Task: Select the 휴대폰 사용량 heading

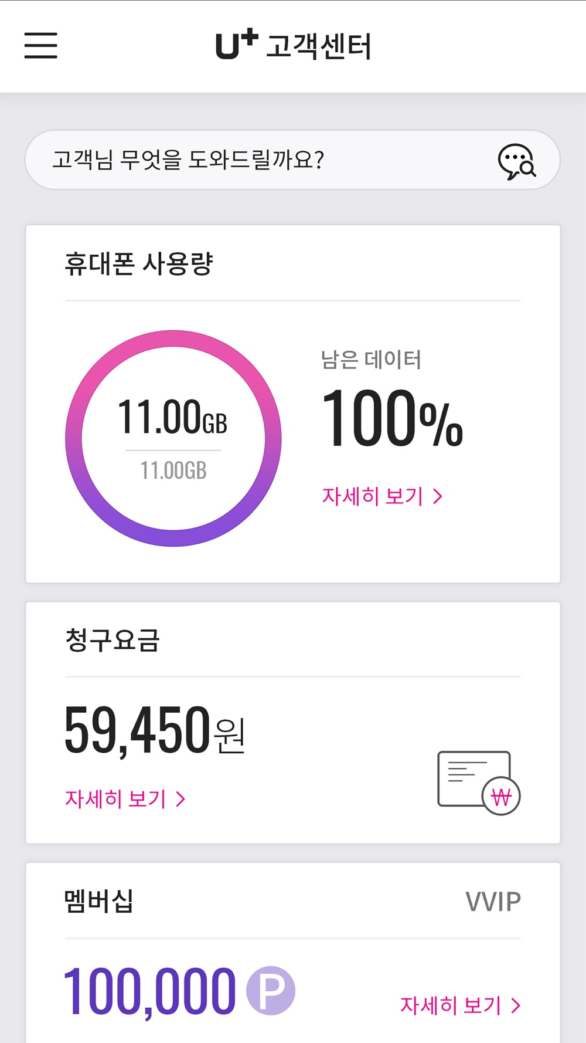Action: pyautogui.click(x=138, y=263)
